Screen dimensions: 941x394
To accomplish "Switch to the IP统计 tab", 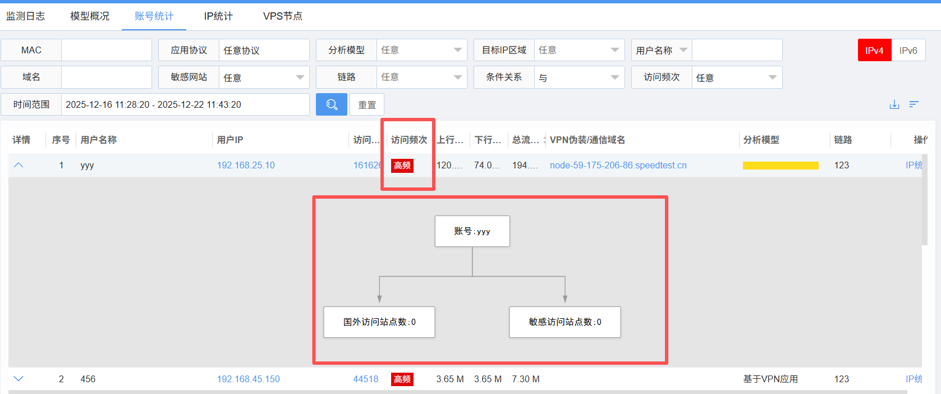I will click(x=218, y=16).
